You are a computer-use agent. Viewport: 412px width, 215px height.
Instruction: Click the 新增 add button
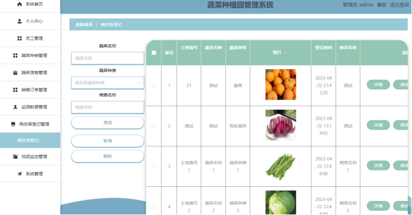107,141
